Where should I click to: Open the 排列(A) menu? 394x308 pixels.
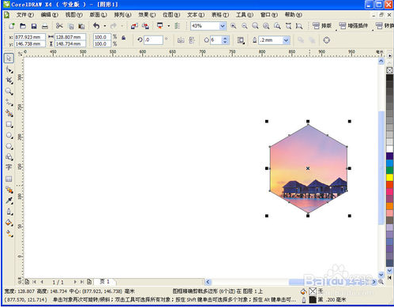pyautogui.click(x=122, y=15)
